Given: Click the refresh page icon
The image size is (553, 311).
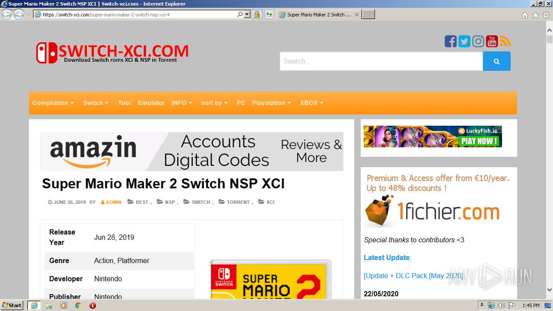Looking at the screenshot, I should tap(269, 14).
